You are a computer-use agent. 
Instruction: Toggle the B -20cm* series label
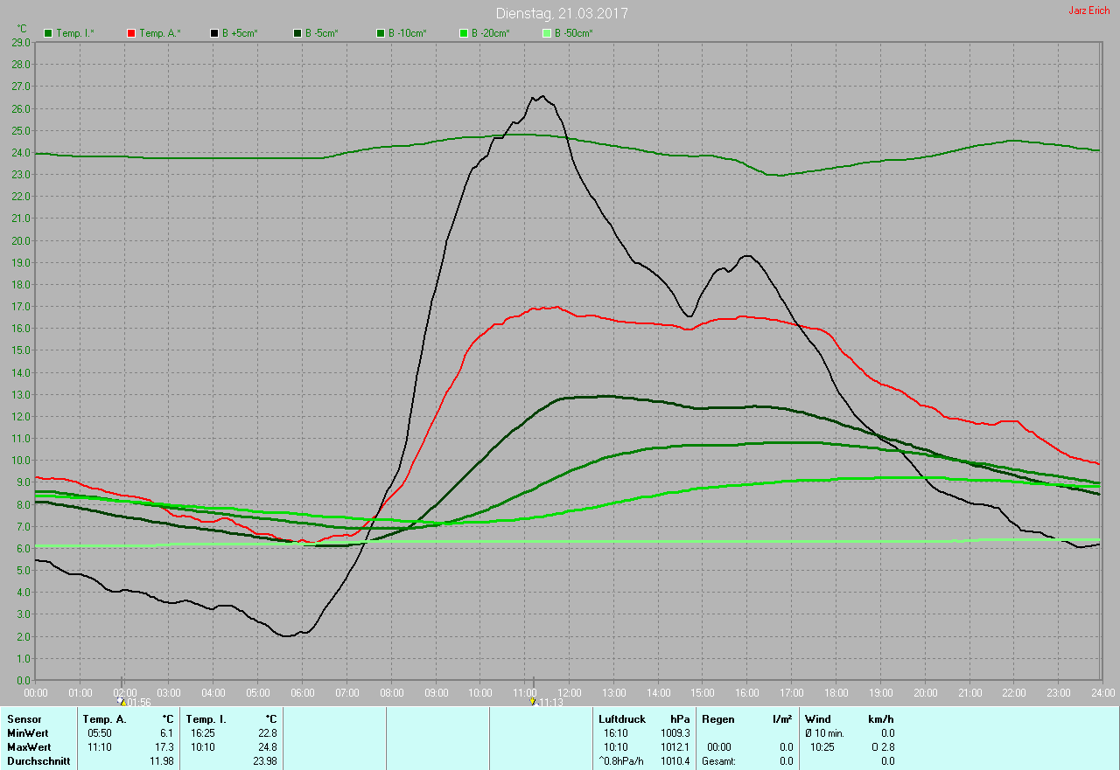click(x=490, y=33)
